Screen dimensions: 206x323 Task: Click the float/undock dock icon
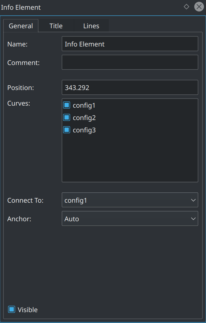click(x=187, y=6)
